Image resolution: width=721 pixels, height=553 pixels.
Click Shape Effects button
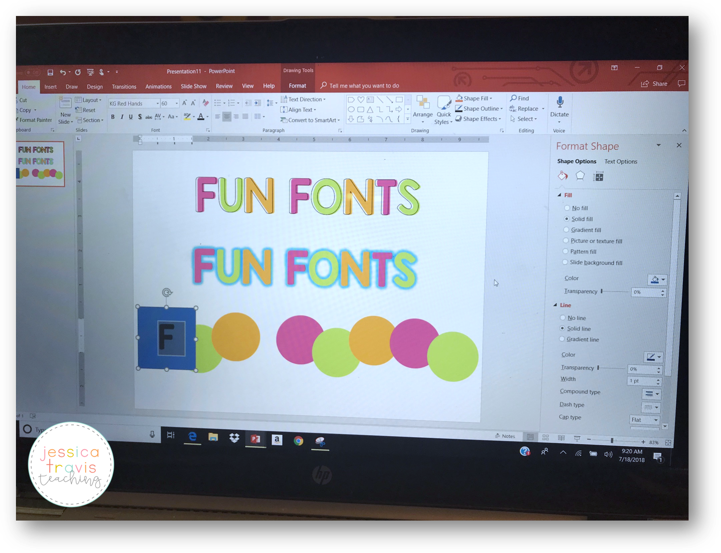(x=478, y=119)
